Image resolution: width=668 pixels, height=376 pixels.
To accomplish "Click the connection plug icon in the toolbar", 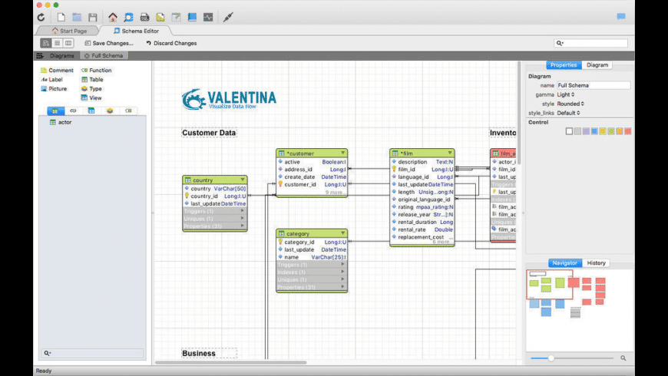I will pyautogui.click(x=228, y=17).
